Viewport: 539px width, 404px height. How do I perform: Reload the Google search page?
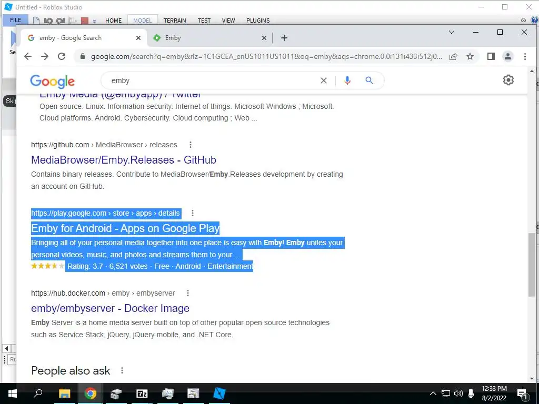click(62, 56)
